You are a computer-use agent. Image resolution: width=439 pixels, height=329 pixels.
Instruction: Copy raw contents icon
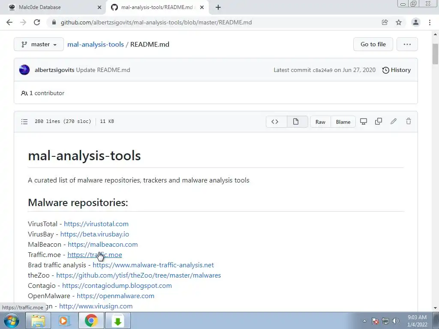[378, 121]
